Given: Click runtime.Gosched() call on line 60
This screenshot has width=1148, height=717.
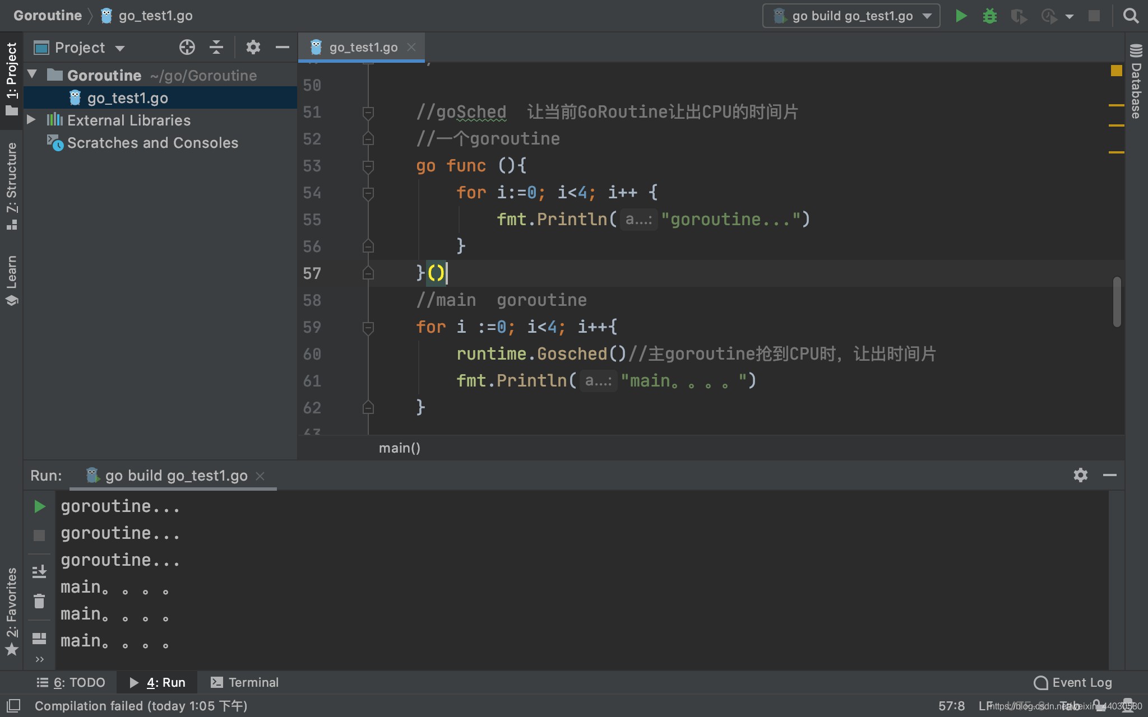Looking at the screenshot, I should coord(541,354).
